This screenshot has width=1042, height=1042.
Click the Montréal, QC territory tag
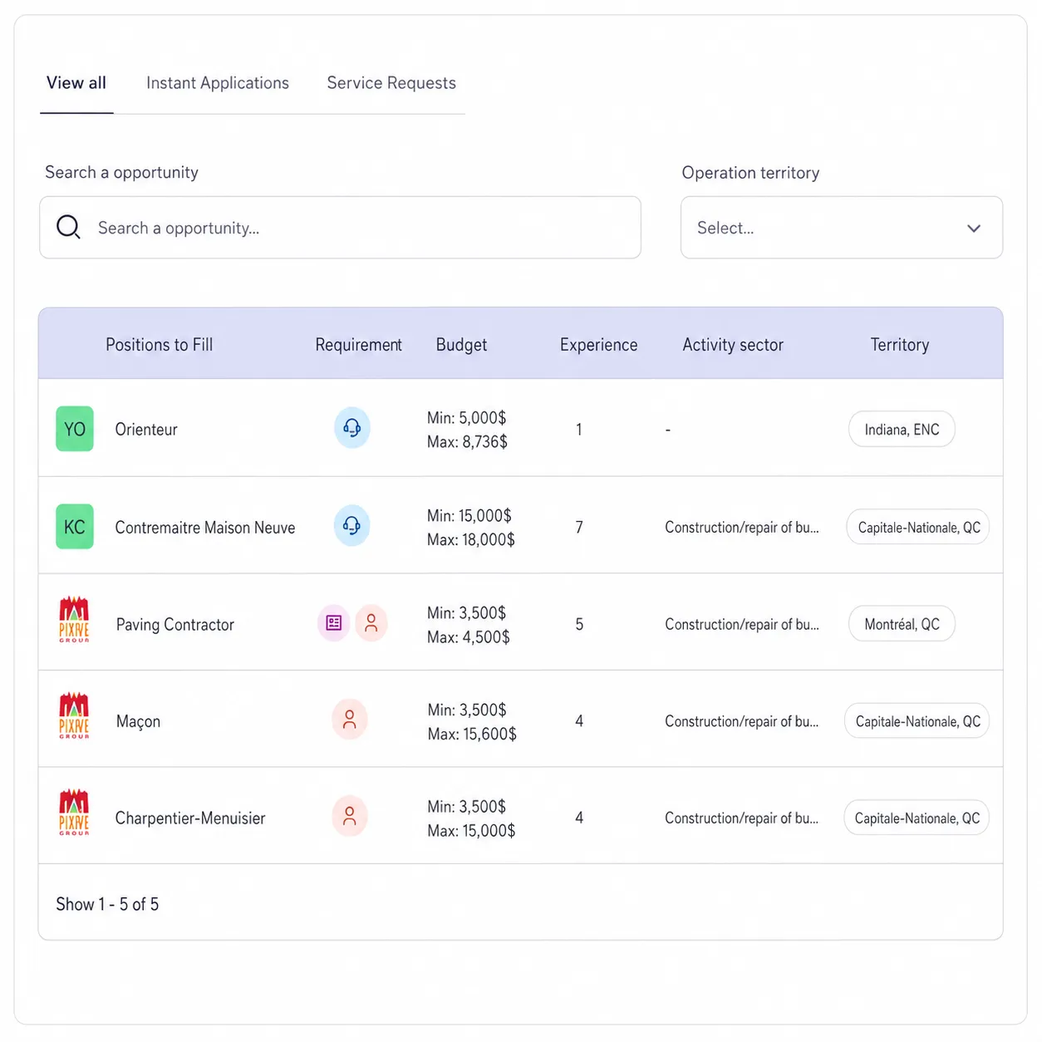point(902,624)
